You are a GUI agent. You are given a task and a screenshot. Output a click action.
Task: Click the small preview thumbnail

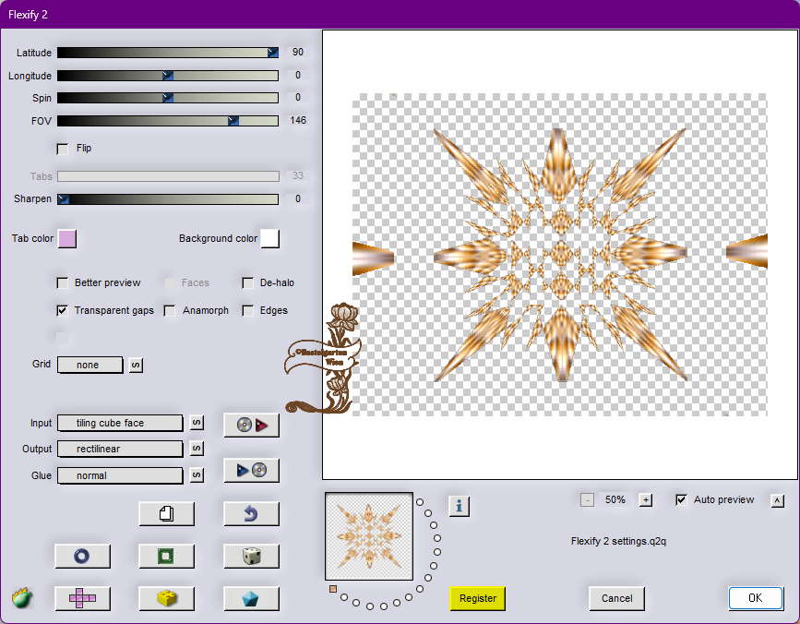[x=369, y=536]
